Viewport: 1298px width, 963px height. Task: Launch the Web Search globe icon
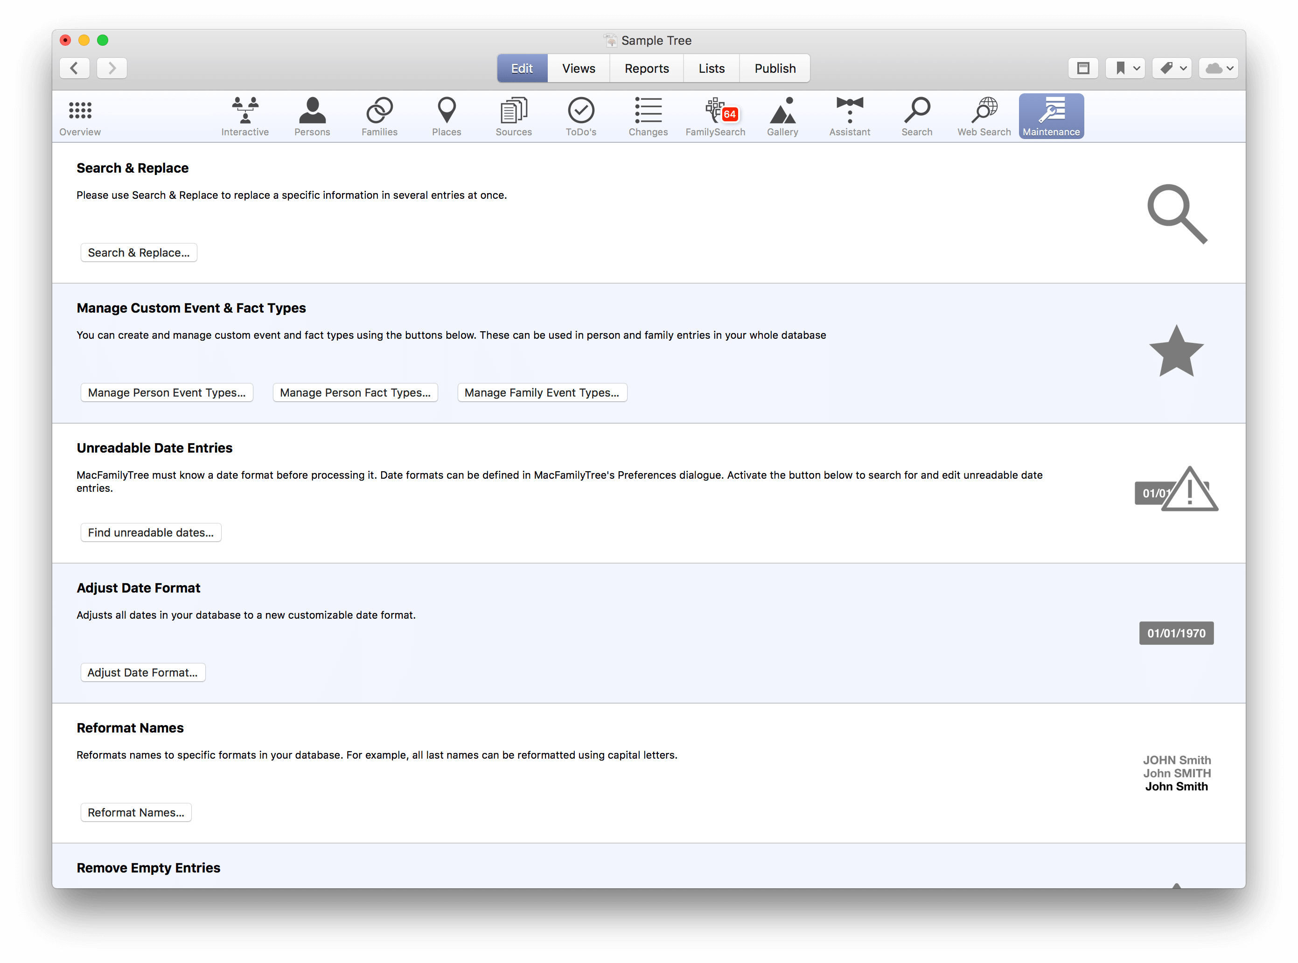(x=984, y=116)
